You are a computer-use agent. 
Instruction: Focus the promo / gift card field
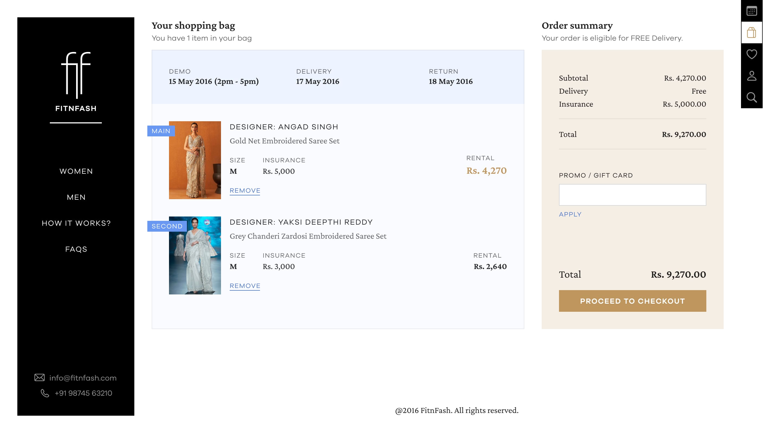pyautogui.click(x=632, y=195)
